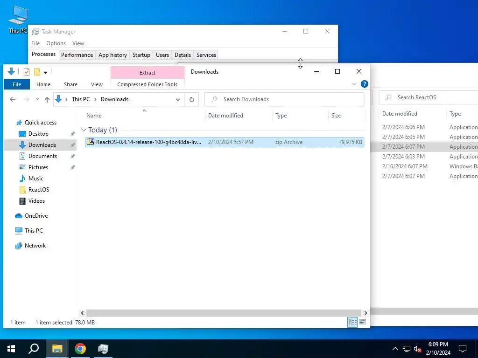This screenshot has height=358, width=478.
Task: Click the left arrow of the horizontal scrollbar
Action: point(82,313)
